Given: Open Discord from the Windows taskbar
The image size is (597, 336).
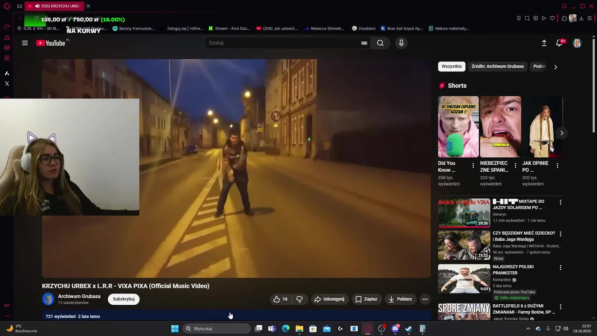Looking at the screenshot, I should [395, 329].
